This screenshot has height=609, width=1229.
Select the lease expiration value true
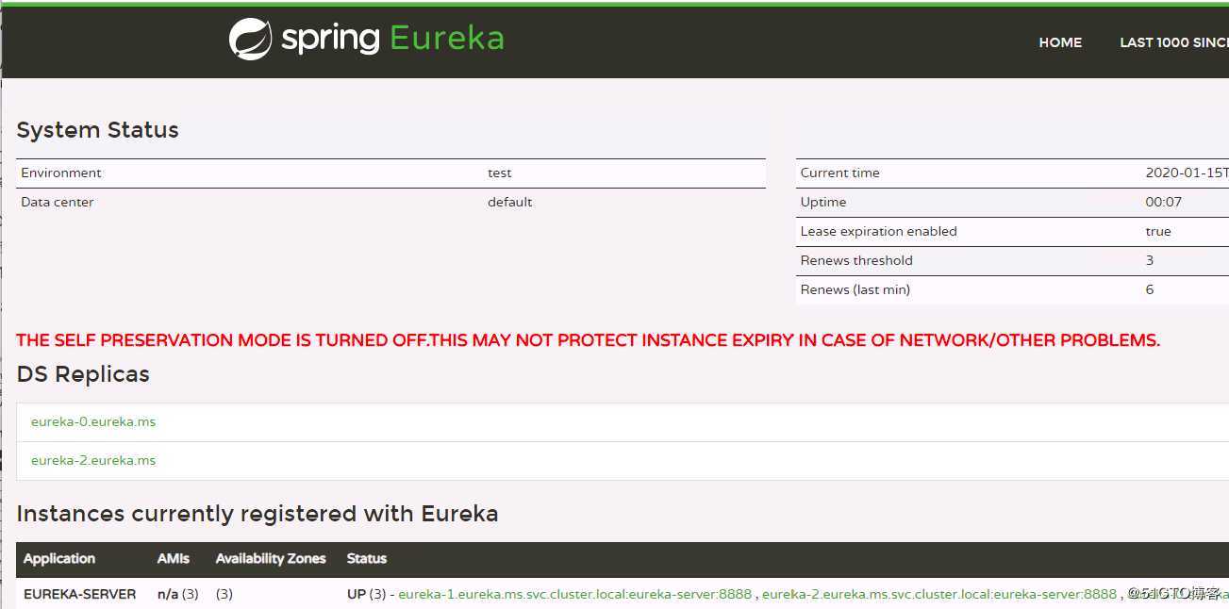(1158, 231)
